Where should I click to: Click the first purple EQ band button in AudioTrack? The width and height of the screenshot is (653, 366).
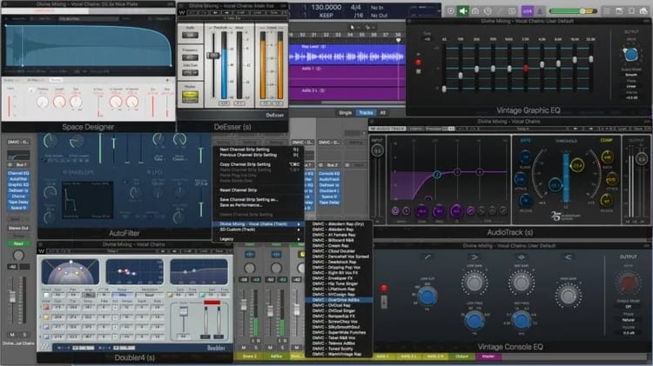point(395,211)
